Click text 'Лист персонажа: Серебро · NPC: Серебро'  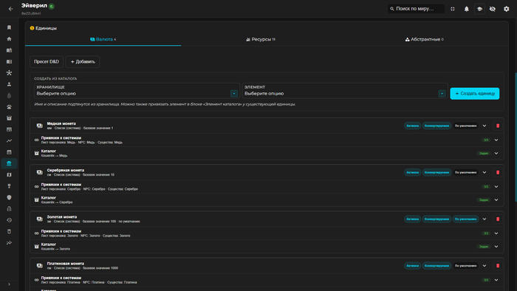[73, 189]
